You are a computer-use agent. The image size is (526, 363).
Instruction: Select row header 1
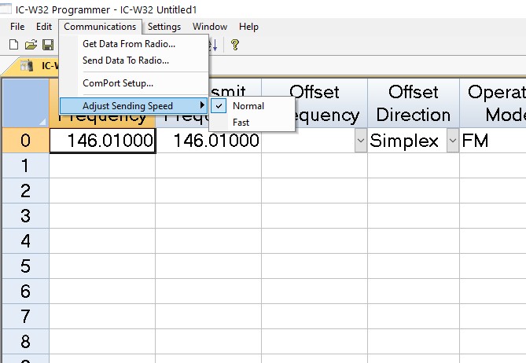click(x=25, y=166)
